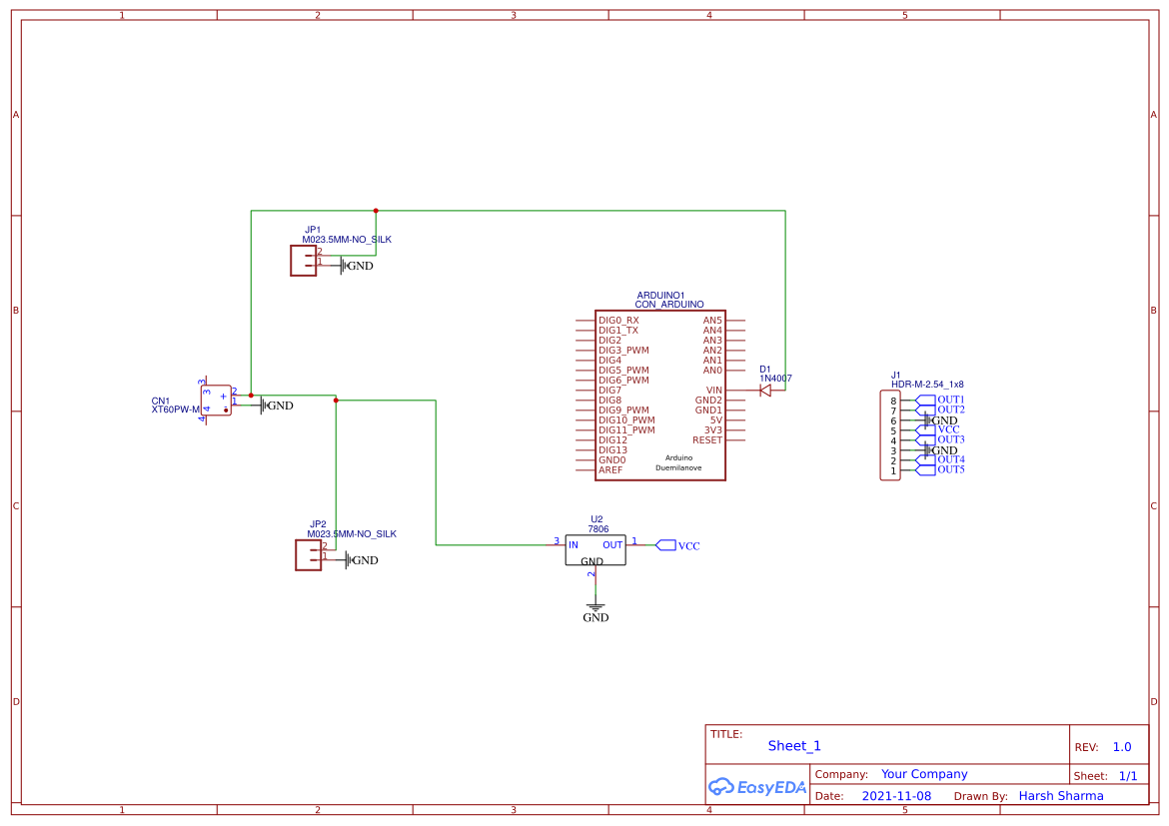This screenshot has height=826, width=1169.
Task: Select the U2 7806 regulator body
Action: click(x=594, y=550)
